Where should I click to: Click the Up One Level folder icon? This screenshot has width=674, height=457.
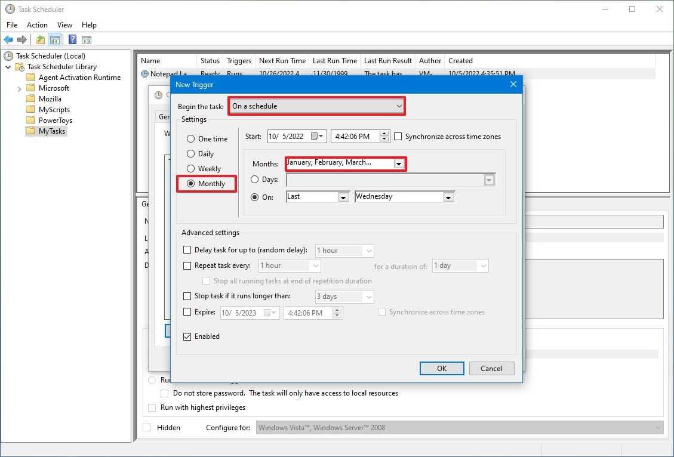[x=40, y=40]
